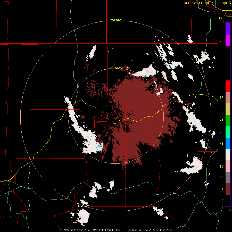The height and width of the screenshot is (232, 232).
Task: Select the BD legend label
Action: point(221,109)
